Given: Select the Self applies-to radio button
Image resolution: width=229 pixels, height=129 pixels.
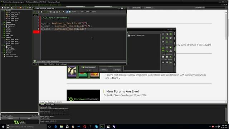Looking at the screenshot, I should point(81,12).
